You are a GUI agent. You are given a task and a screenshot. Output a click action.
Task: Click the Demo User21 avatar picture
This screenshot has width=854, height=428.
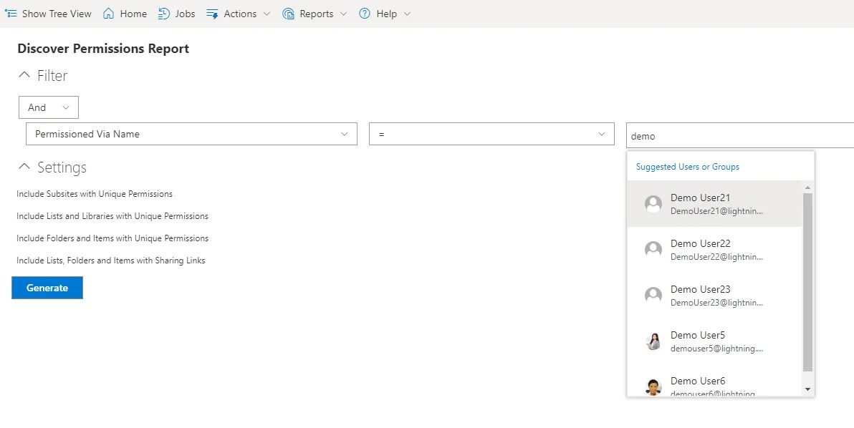[653, 203]
